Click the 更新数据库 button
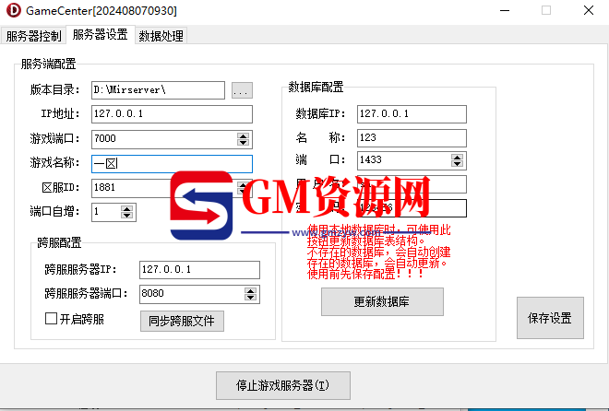The image size is (609, 411). coord(382,301)
